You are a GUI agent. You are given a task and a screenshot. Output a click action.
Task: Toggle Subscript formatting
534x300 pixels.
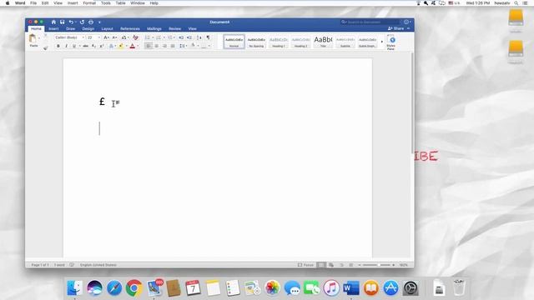pos(93,46)
